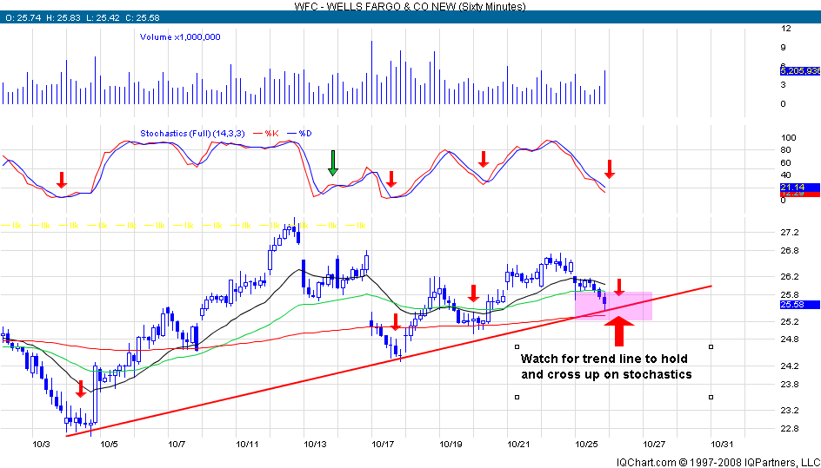Select the 'Watch for trend line' annotation text
This screenshot has width=821, height=468.
coord(606,366)
